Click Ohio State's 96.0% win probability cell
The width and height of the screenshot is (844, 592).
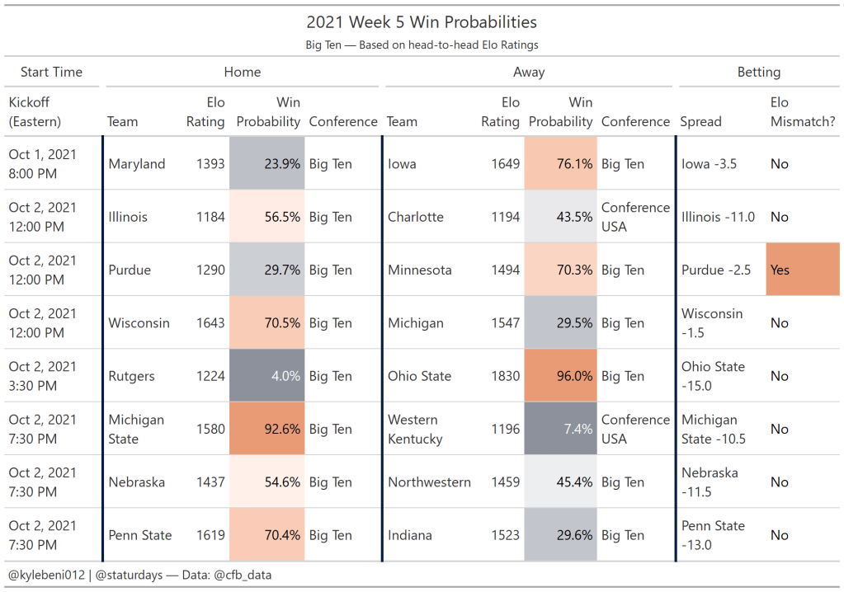pyautogui.click(x=560, y=376)
